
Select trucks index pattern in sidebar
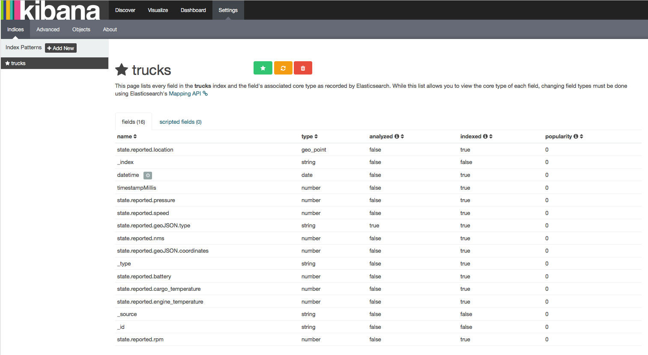coord(54,63)
